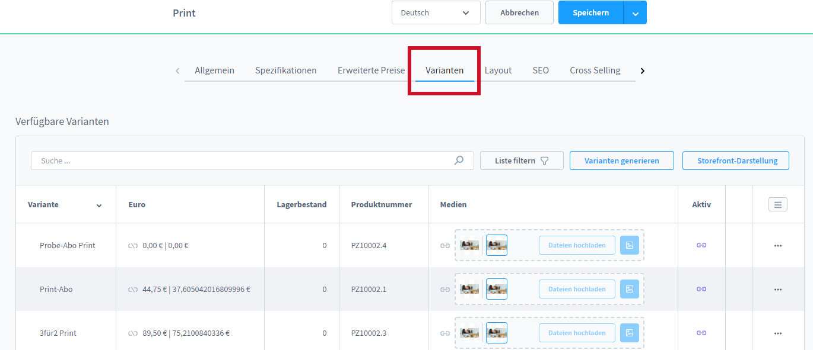Expand the Speichern split-button arrow

click(635, 13)
